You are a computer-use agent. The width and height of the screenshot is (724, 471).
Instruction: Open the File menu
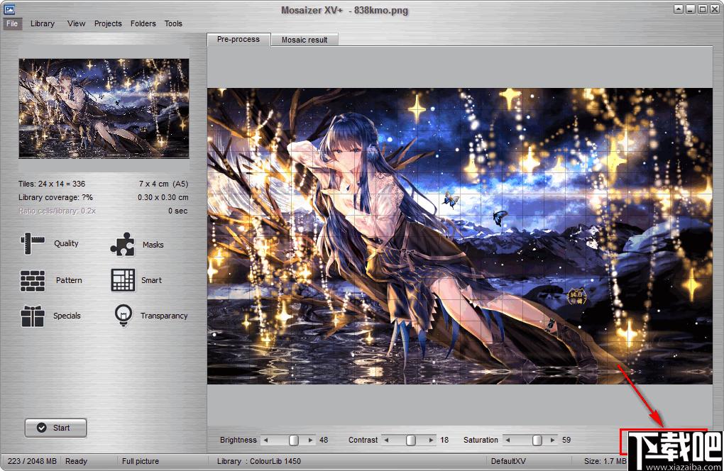pyautogui.click(x=12, y=23)
